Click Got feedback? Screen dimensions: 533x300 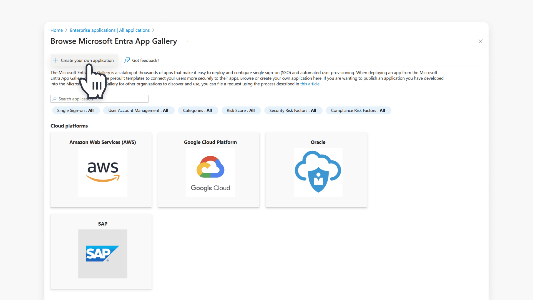[145, 60]
